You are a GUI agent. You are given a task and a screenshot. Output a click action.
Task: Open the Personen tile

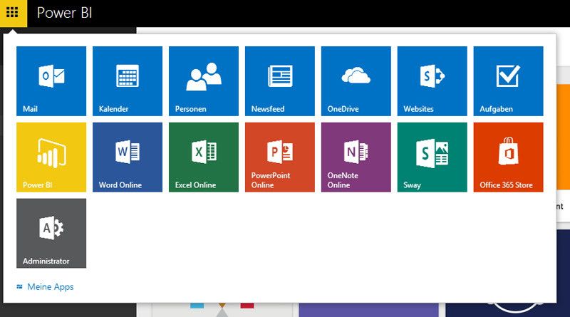coord(204,81)
